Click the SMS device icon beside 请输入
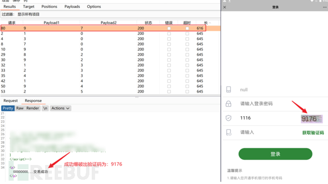 click(229, 132)
